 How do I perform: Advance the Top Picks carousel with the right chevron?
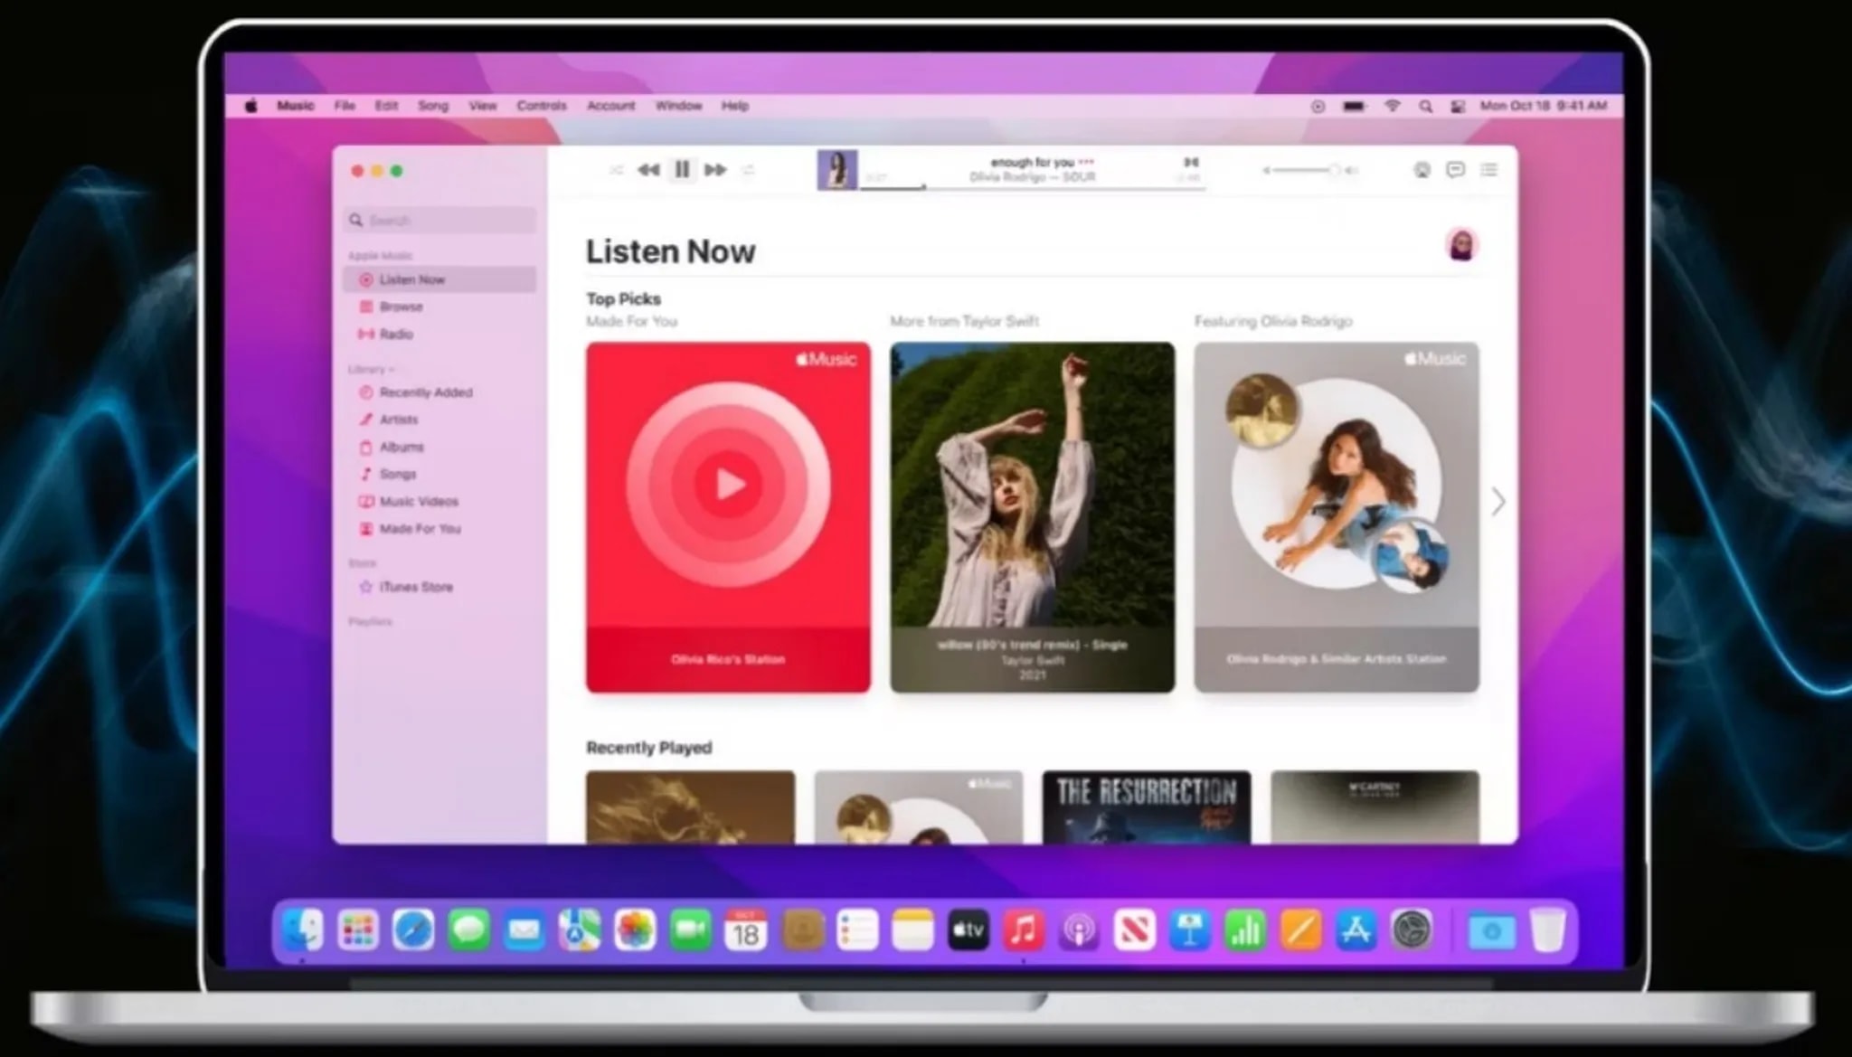[1498, 502]
